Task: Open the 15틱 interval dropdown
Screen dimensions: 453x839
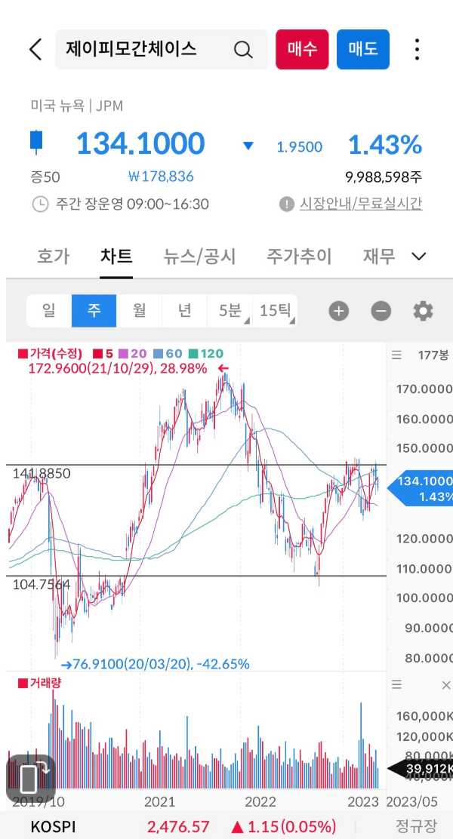Action: 276,311
